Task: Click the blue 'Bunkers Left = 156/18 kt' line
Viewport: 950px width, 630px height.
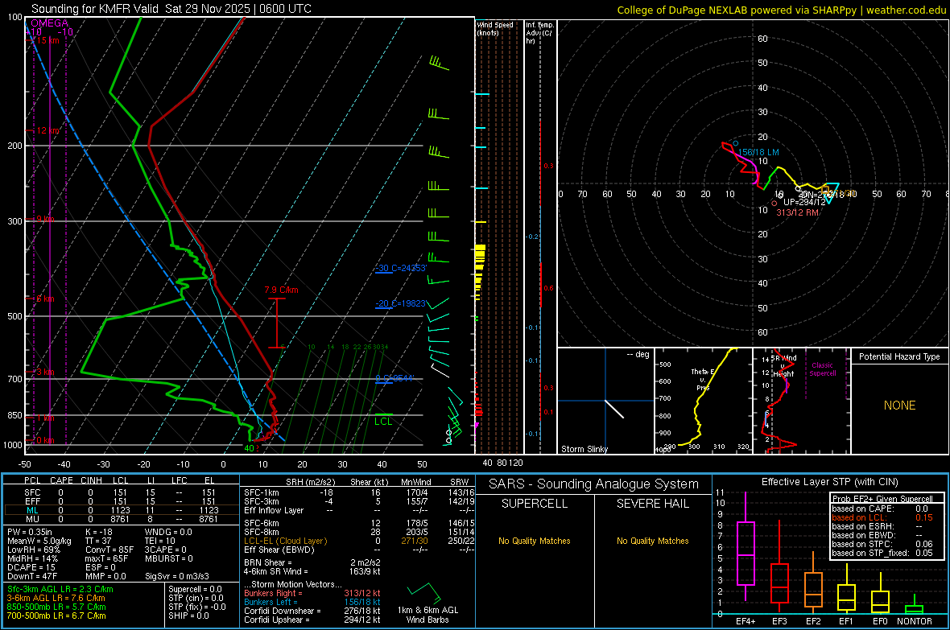Action: coord(312,602)
